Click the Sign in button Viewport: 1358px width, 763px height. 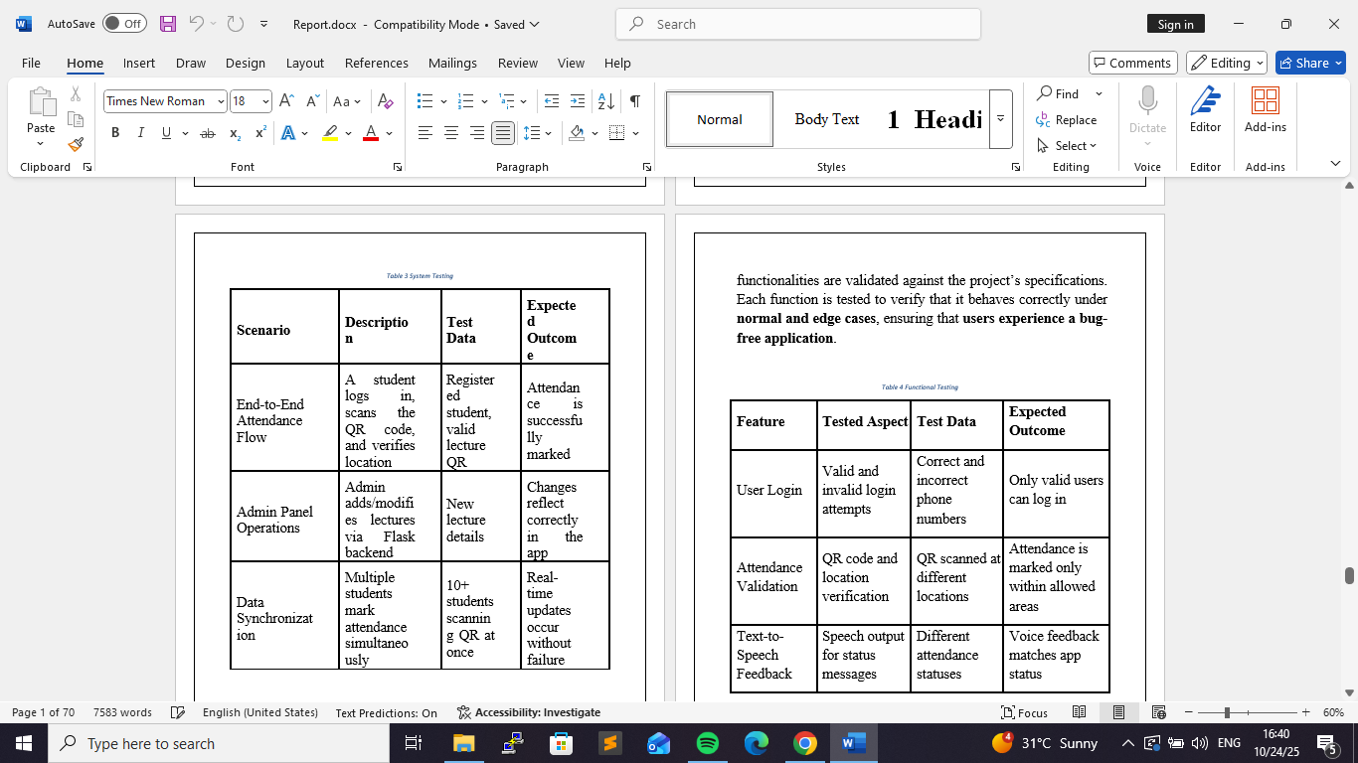point(1175,24)
